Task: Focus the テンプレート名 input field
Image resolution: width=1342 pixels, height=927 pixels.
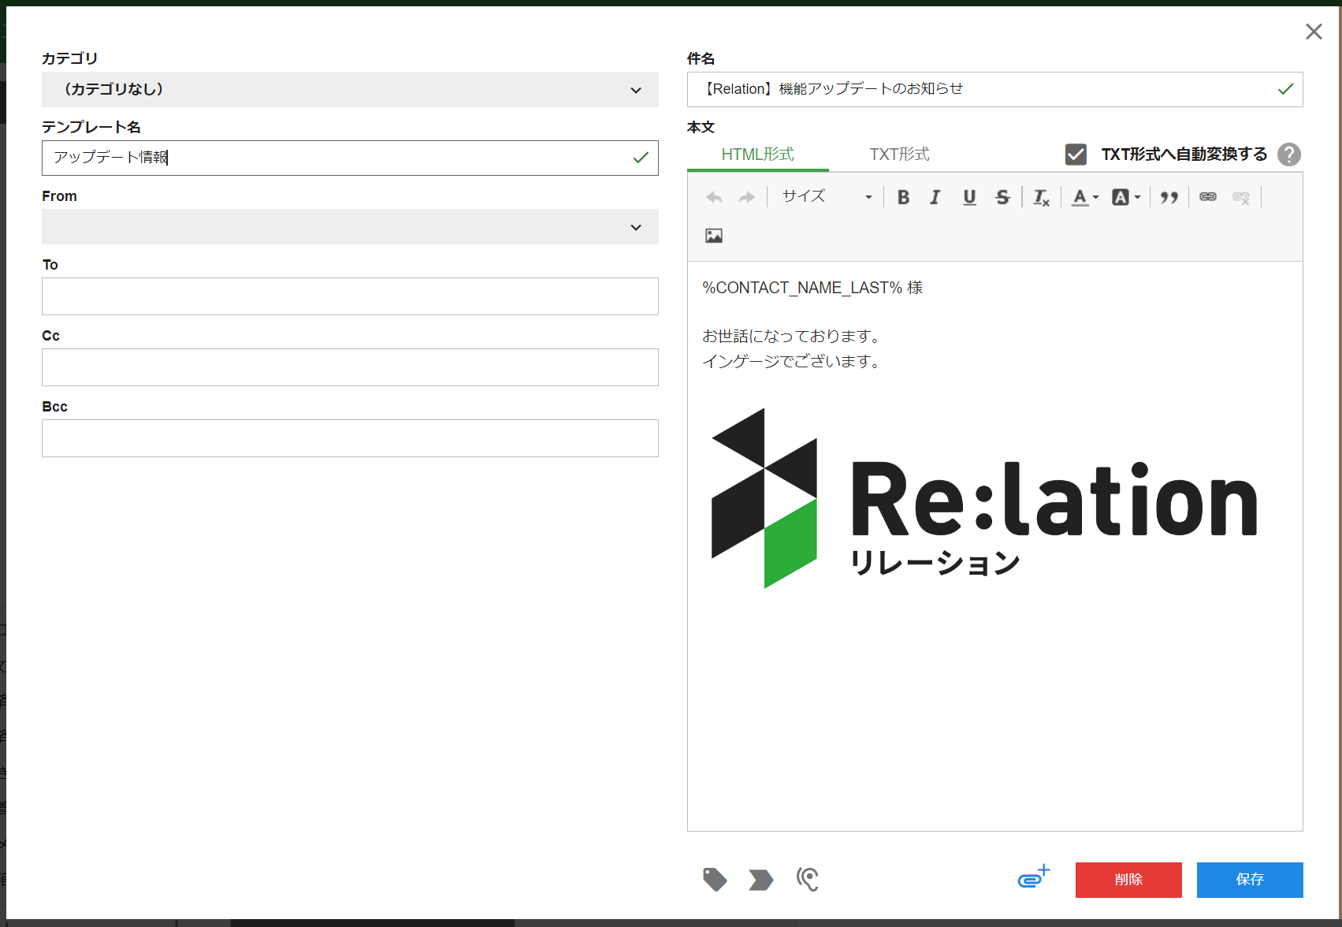Action: click(350, 158)
